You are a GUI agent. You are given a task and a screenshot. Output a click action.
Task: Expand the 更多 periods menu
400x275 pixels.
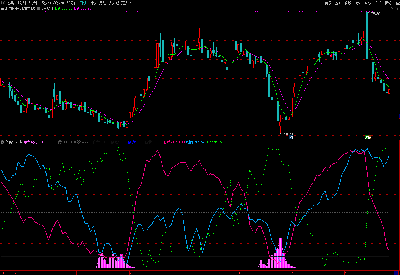126,3
